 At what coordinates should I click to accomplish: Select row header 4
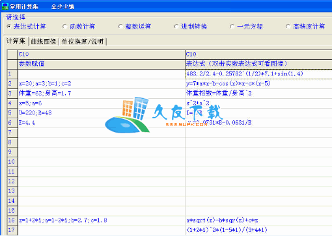coord(12,103)
